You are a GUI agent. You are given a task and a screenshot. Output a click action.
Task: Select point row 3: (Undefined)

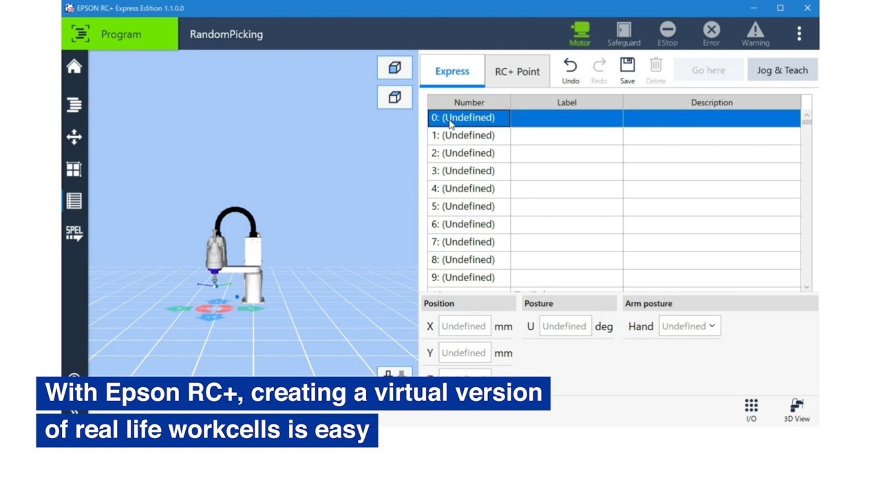[614, 171]
